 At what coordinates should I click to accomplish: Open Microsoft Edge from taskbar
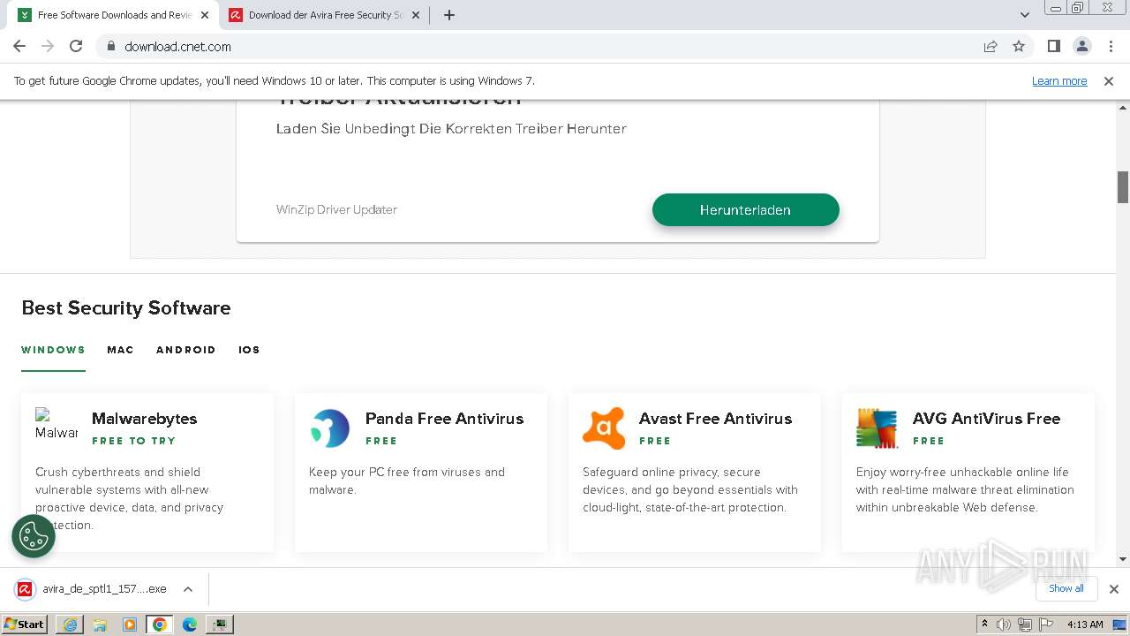coord(190,625)
